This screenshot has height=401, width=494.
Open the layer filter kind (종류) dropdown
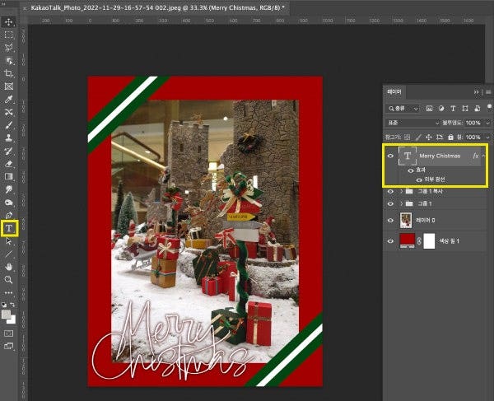click(403, 109)
